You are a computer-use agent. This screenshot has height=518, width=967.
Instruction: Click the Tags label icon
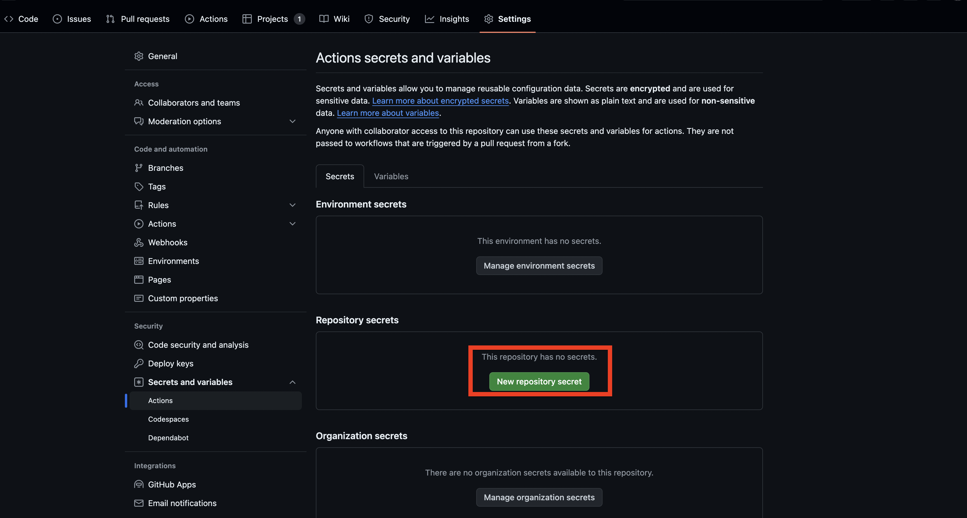point(139,187)
